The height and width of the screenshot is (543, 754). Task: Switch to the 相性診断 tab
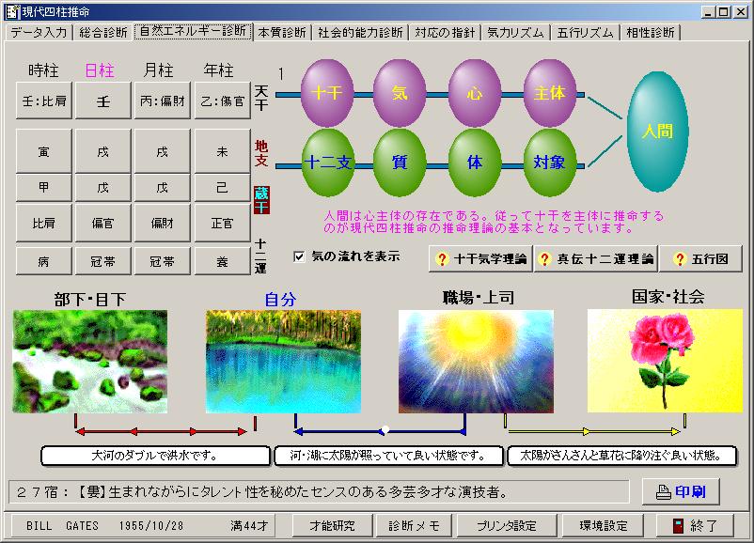click(x=651, y=32)
